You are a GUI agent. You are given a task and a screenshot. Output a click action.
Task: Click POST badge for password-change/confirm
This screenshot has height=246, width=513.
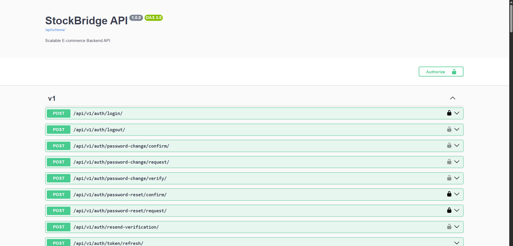pos(59,146)
